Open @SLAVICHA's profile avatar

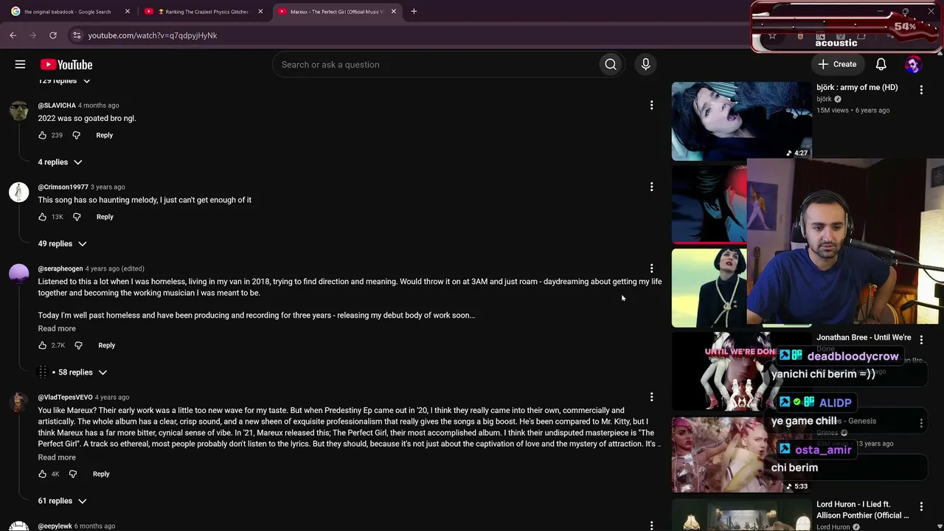[18, 111]
